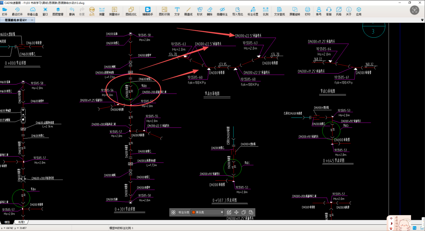425x231 pixels.
Task: Click the 撤销 undo icon
Action: tap(72, 12)
